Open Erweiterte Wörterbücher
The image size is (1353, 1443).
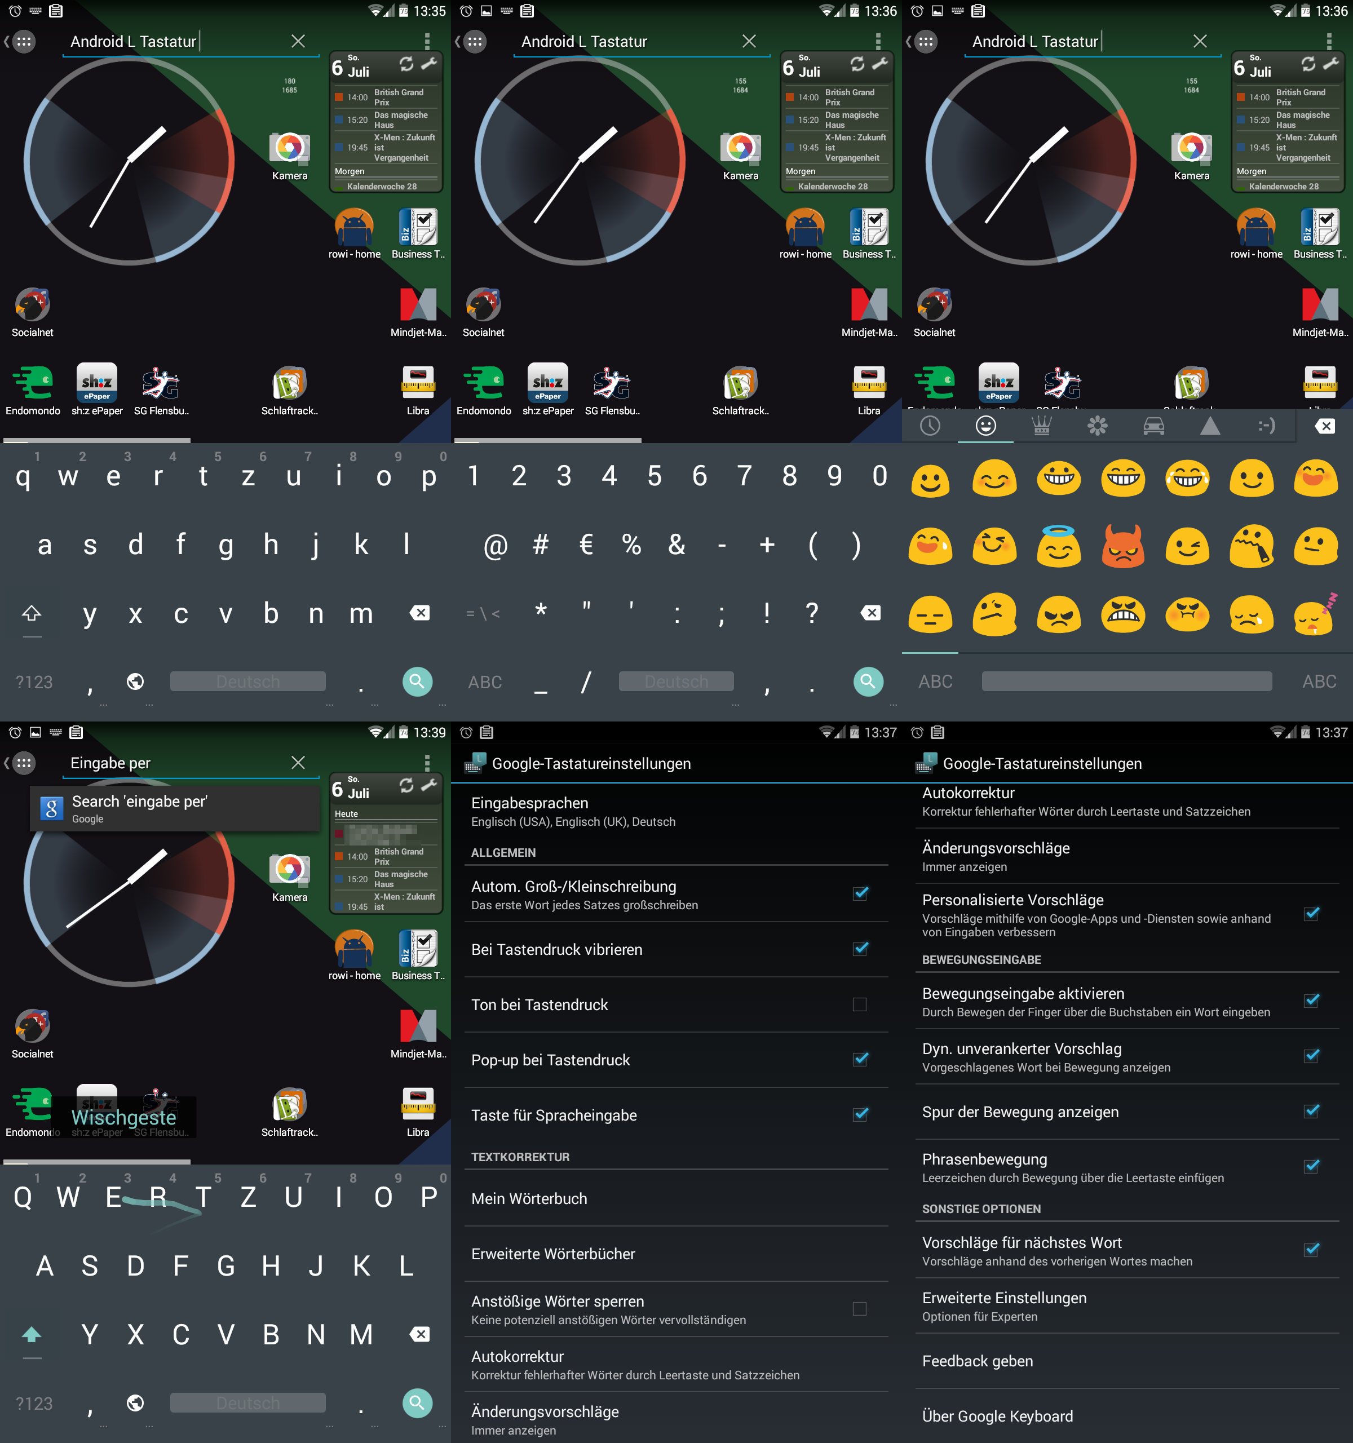[676, 1254]
